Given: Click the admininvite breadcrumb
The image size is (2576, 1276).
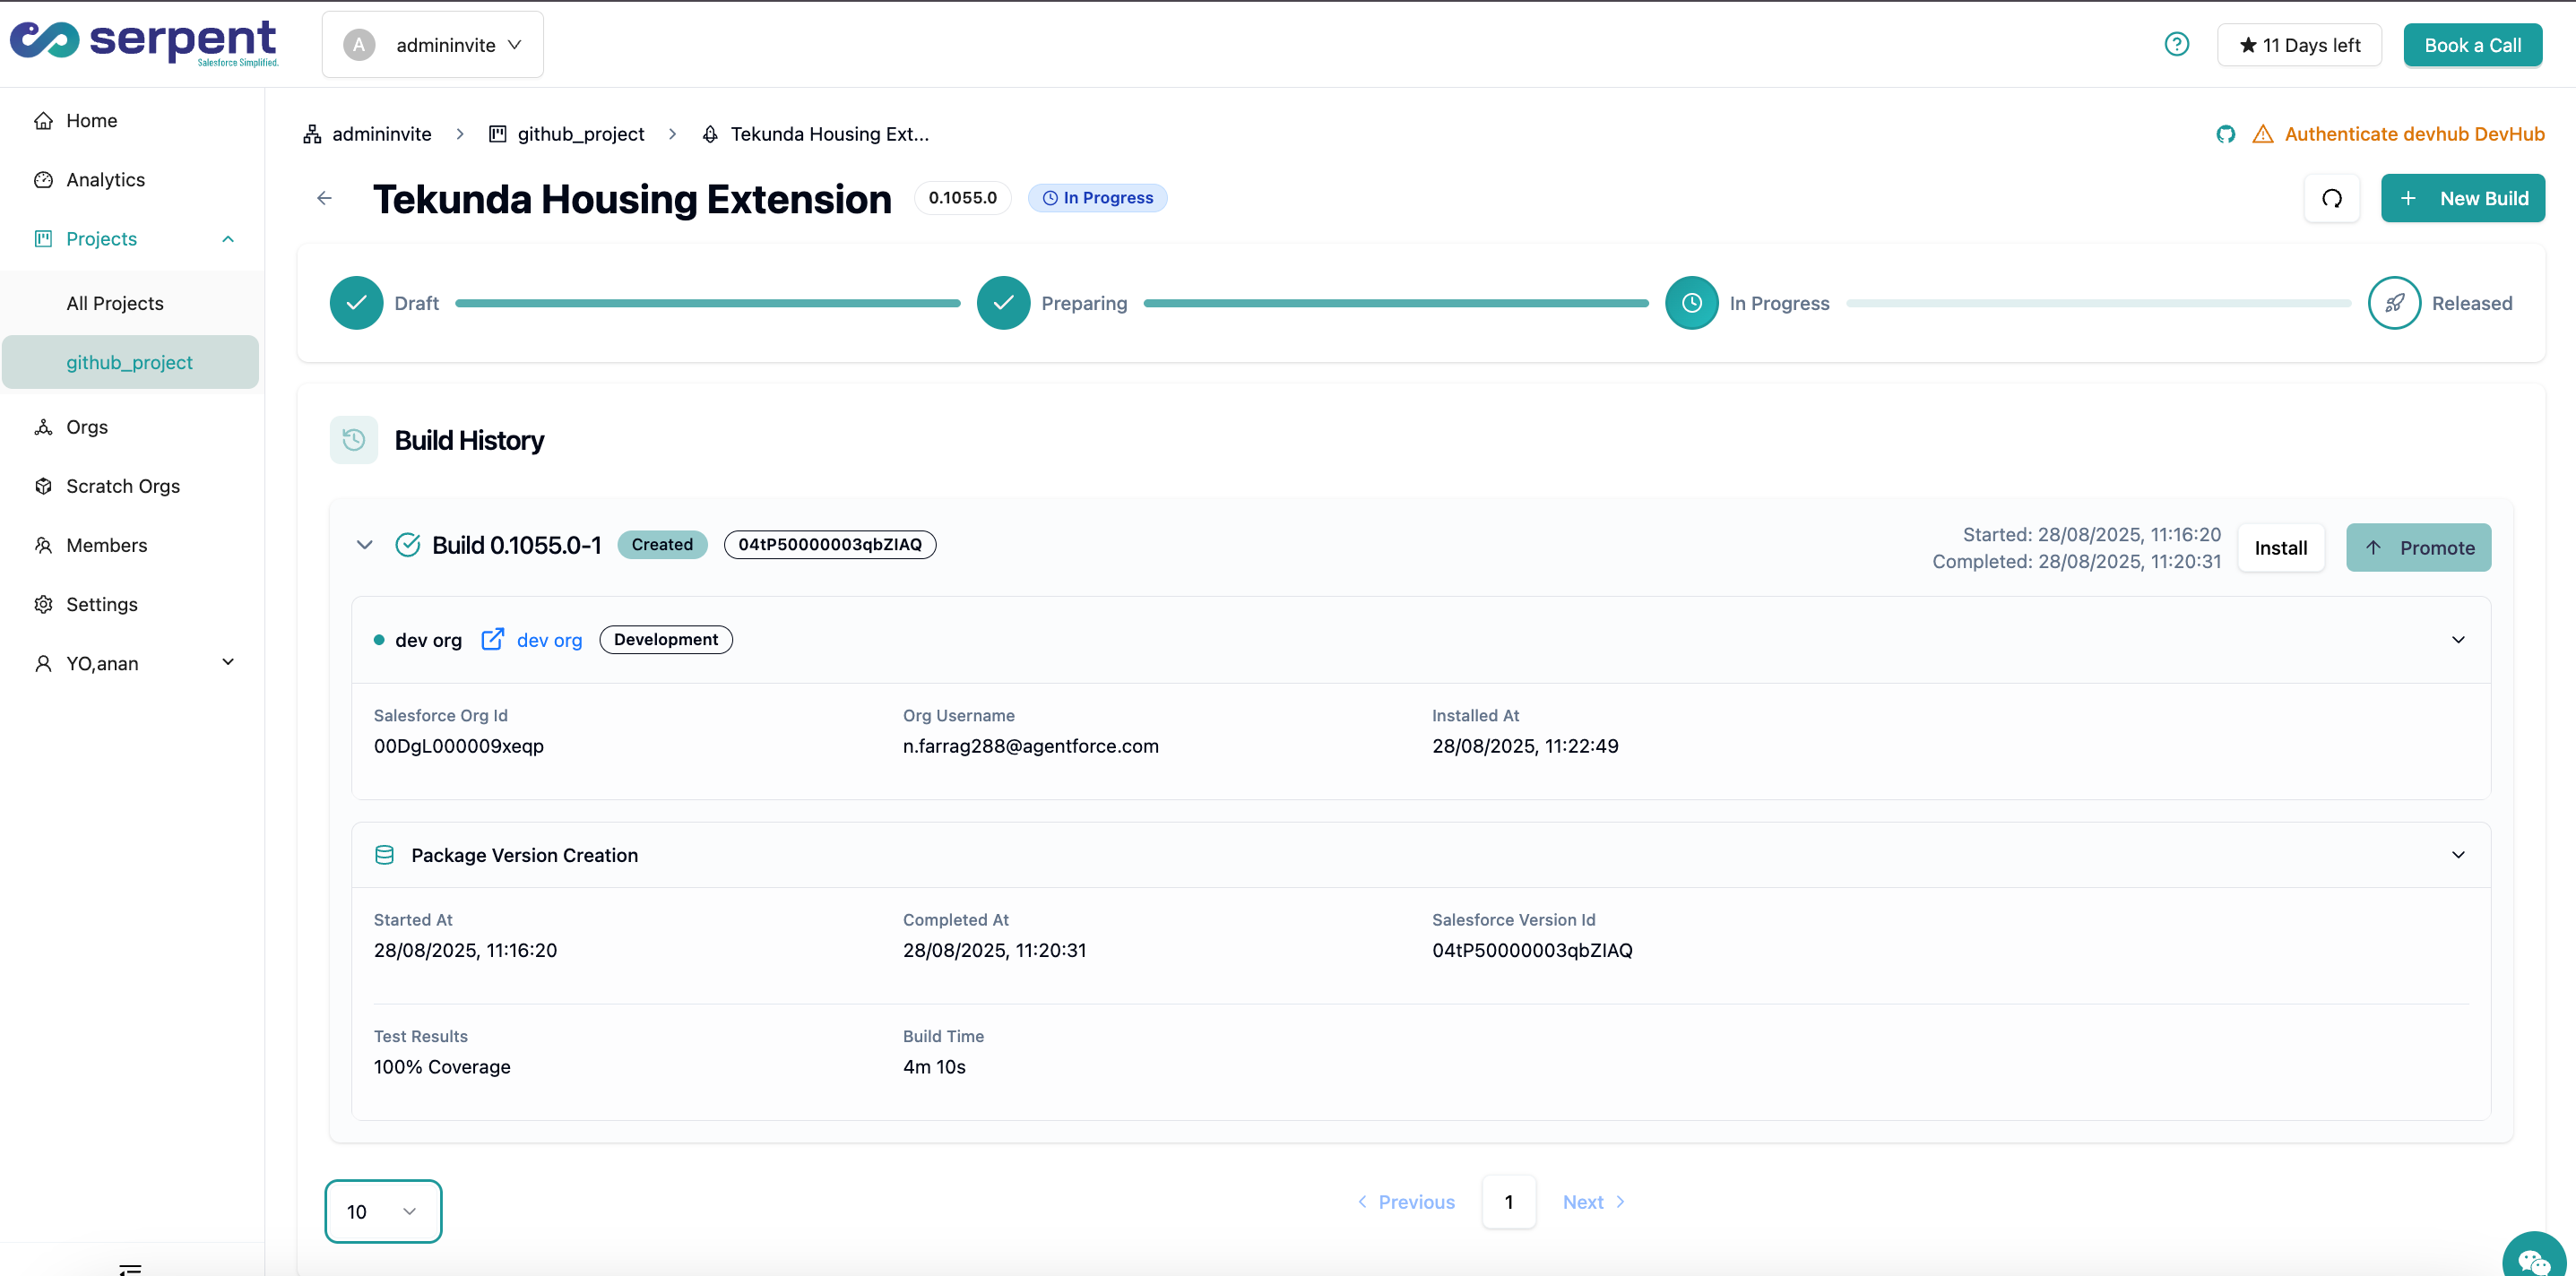Looking at the screenshot, I should click(x=381, y=134).
